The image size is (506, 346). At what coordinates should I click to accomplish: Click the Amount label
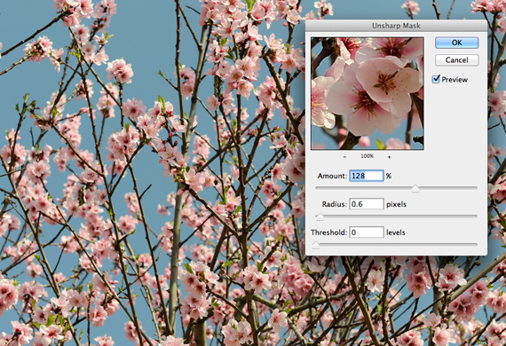(x=332, y=176)
